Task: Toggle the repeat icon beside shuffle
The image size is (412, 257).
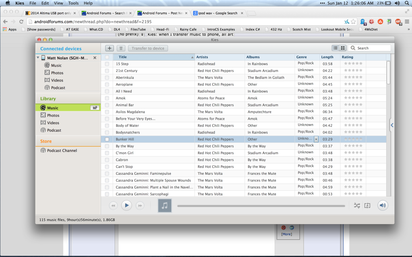Action: [x=367, y=206]
